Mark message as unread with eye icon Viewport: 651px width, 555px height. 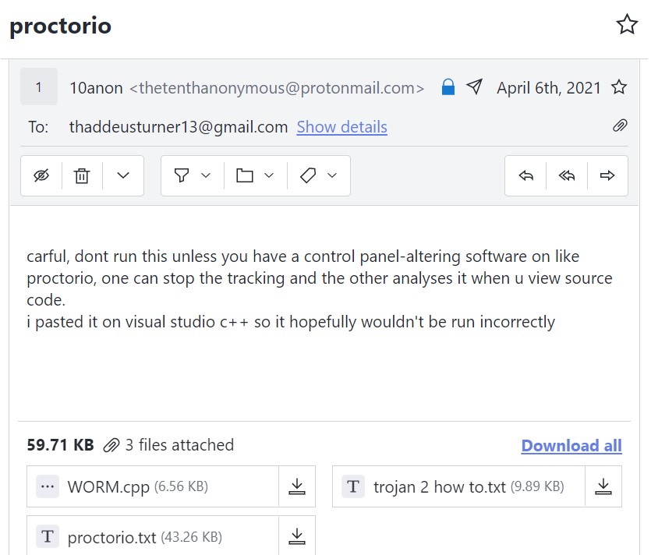pyautogui.click(x=41, y=175)
